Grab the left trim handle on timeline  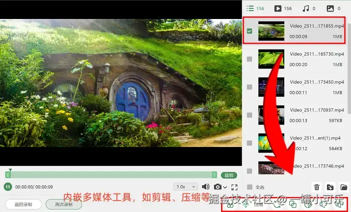[x=8, y=174]
